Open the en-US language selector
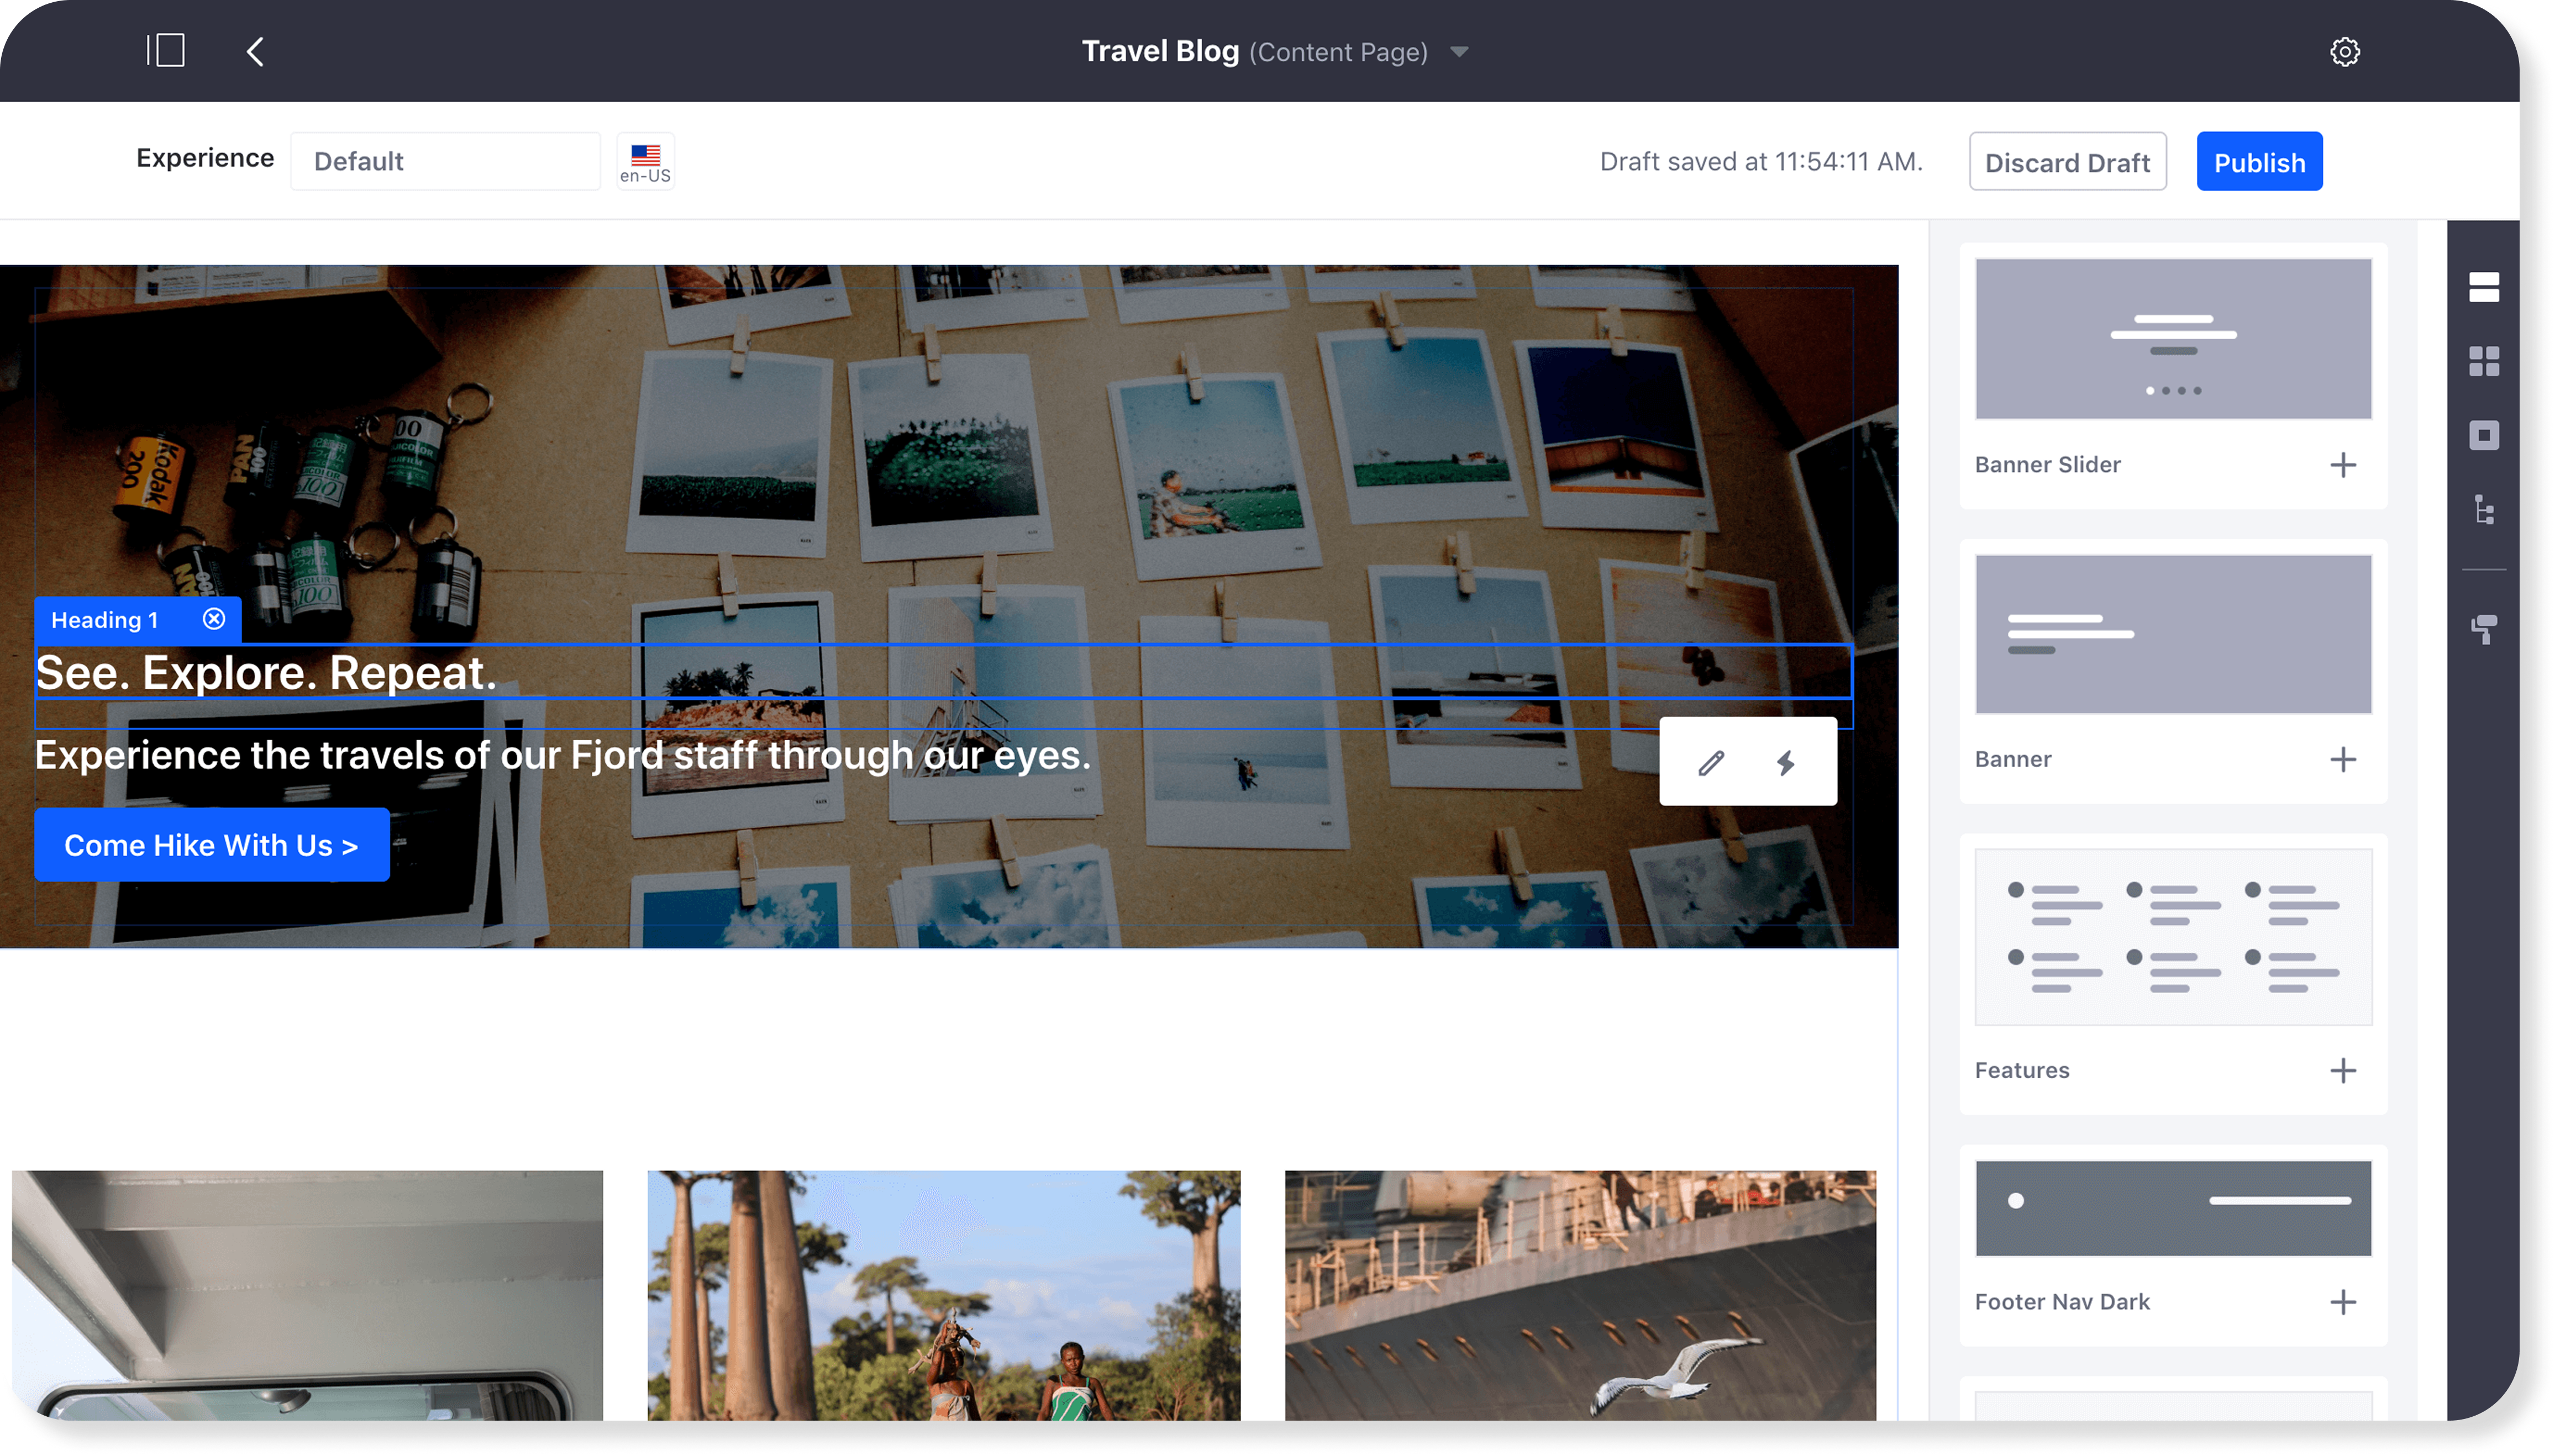 tap(645, 161)
